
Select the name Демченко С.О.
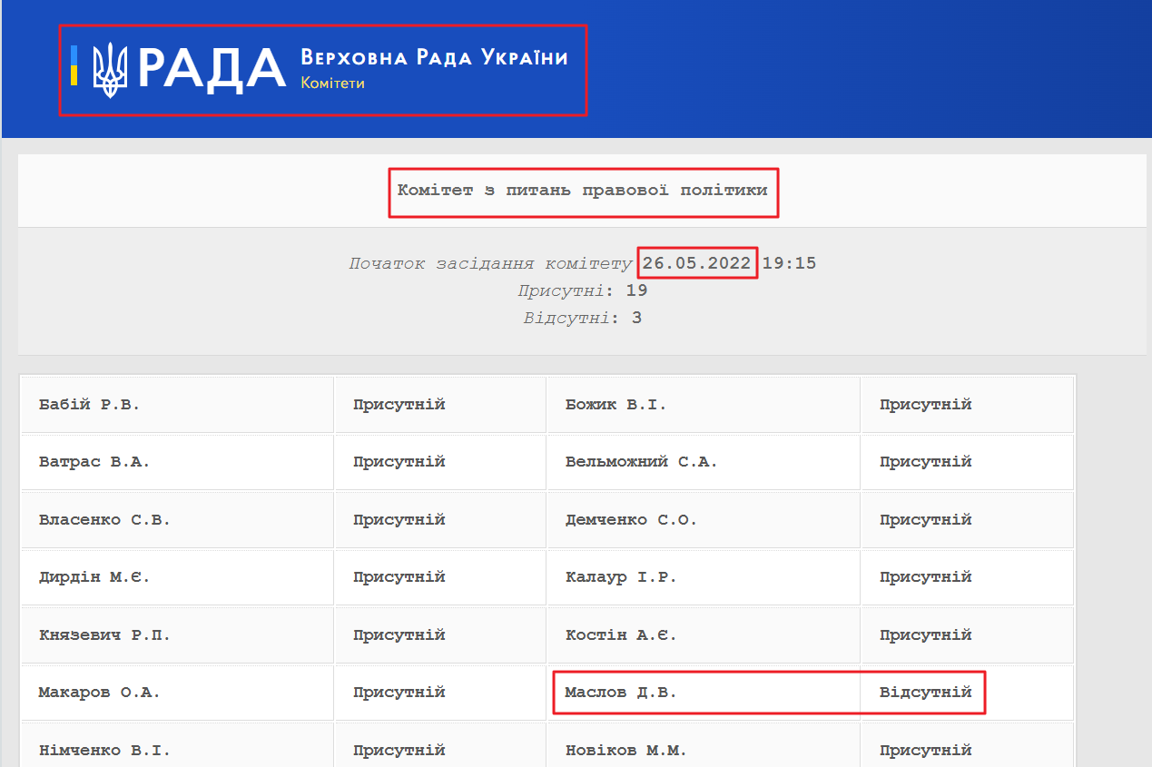pos(631,519)
